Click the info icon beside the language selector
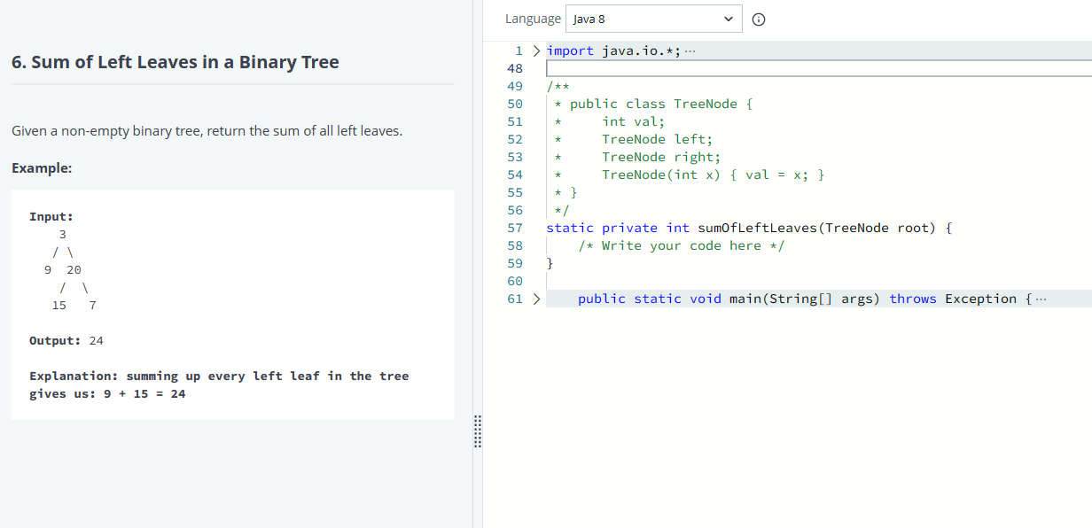Viewport: 1092px width, 528px height. coord(758,18)
